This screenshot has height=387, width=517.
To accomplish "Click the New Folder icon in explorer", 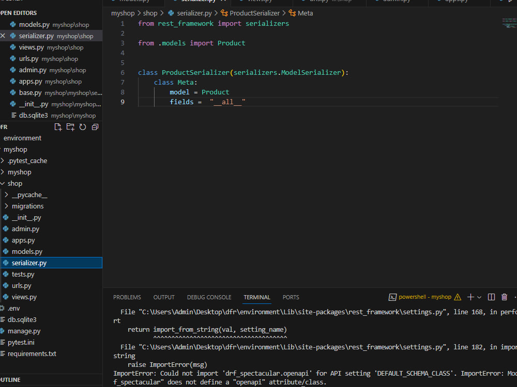I will coord(70,127).
